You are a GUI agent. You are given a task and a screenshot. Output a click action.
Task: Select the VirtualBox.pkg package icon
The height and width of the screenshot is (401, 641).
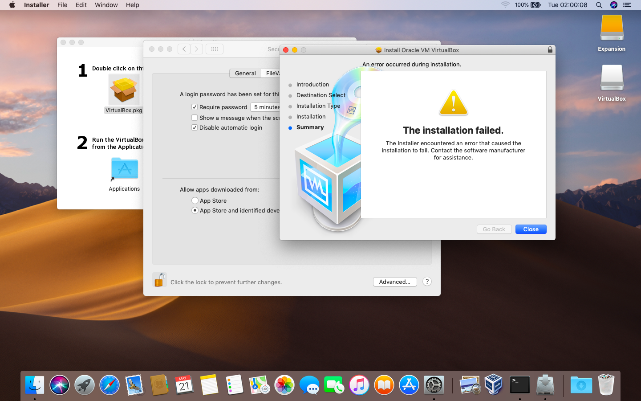[124, 90]
